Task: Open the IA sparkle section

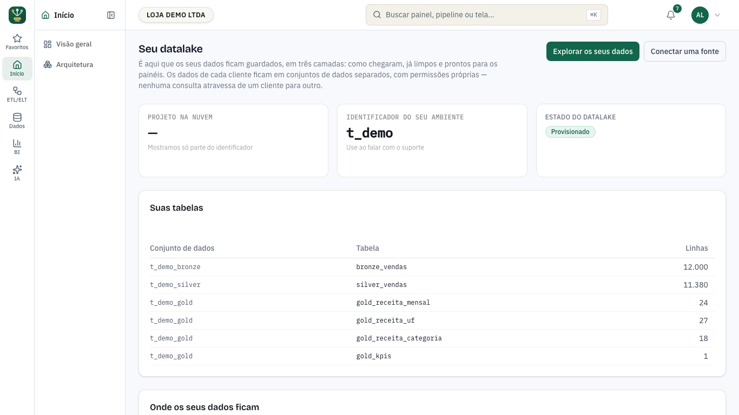Action: pyautogui.click(x=17, y=173)
